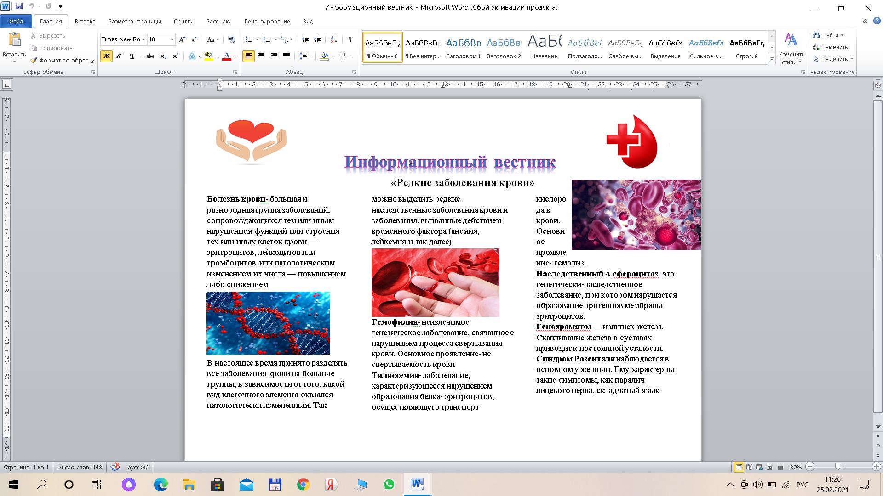Open multilevel list dropdown
The height and width of the screenshot is (496, 883).
point(292,39)
